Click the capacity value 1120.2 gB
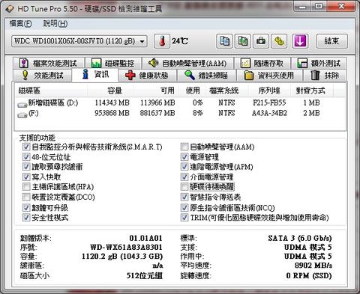 [122, 257]
